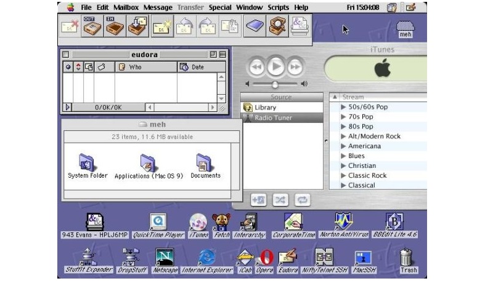493x281 pixels.
Task: Expand the 50s/60s Pop stream category
Action: pyautogui.click(x=343, y=107)
